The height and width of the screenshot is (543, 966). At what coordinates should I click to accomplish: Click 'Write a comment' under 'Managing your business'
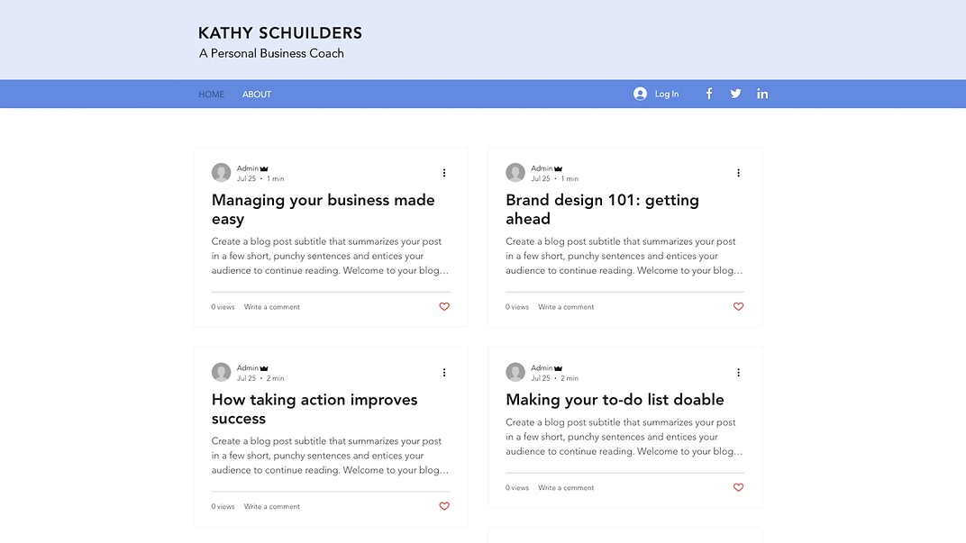coord(272,307)
